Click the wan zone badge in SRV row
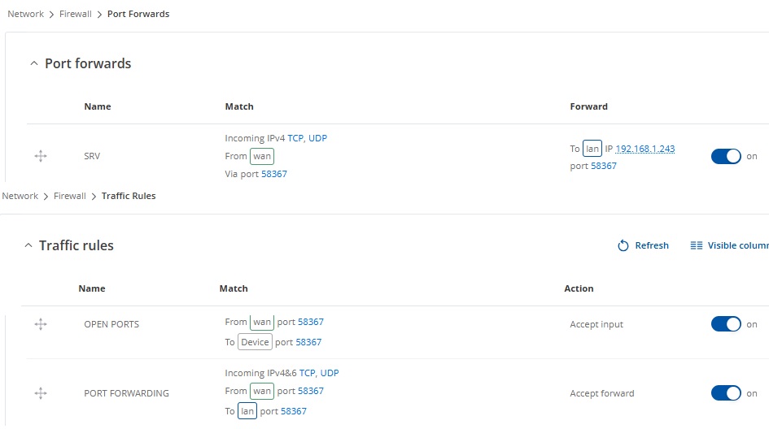The image size is (769, 429). coord(262,156)
